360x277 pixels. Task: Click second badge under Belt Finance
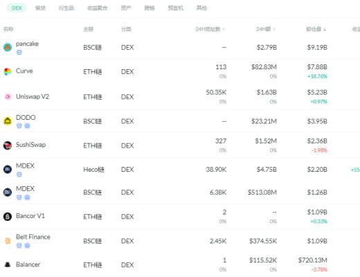click(x=27, y=246)
